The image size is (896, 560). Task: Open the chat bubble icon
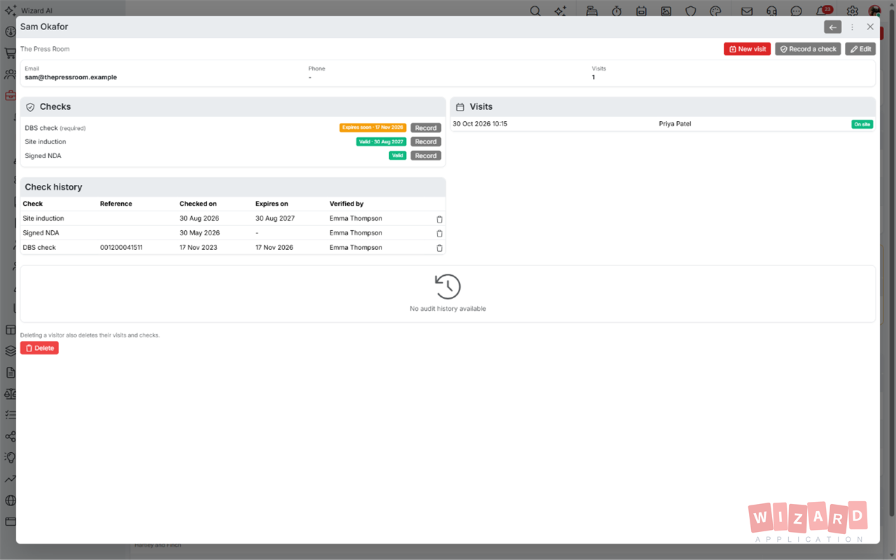[796, 11]
